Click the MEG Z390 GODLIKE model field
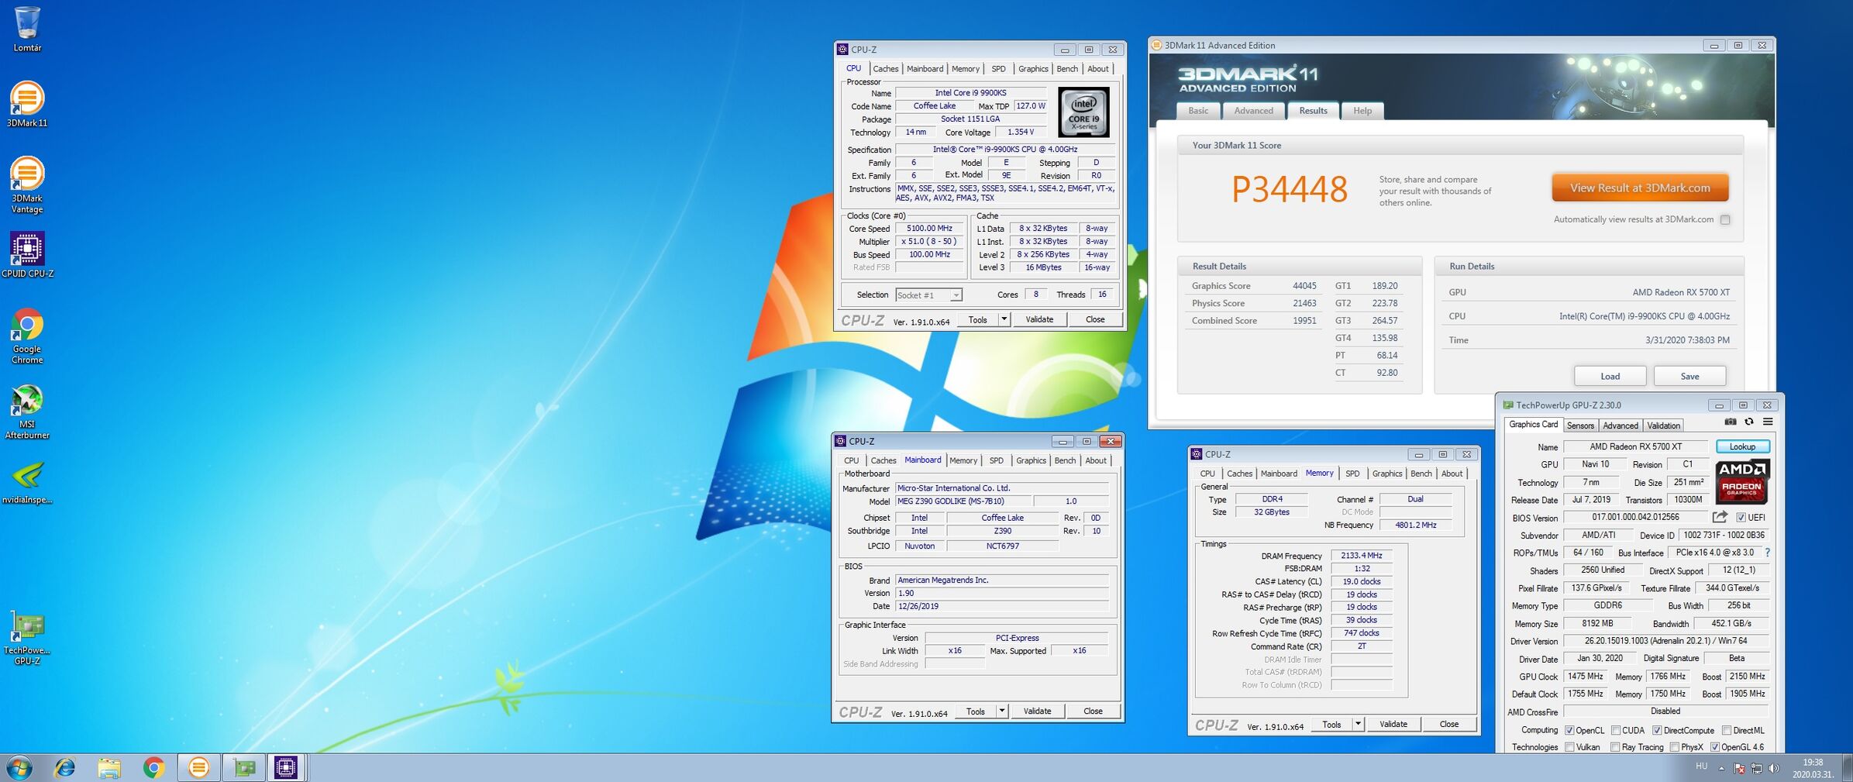The width and height of the screenshot is (1853, 782). pos(963,501)
